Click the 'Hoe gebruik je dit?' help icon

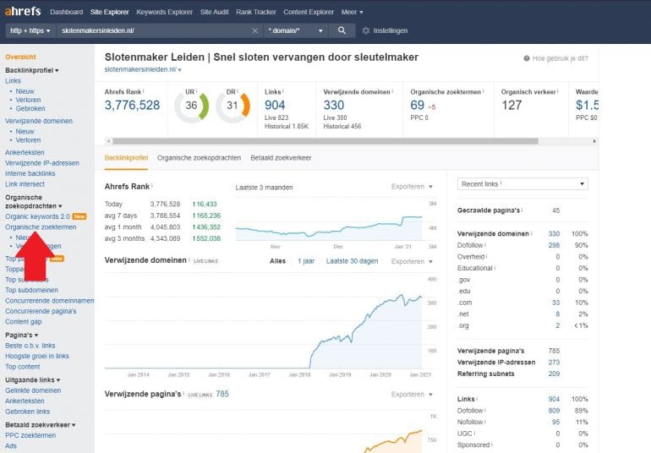click(x=527, y=58)
